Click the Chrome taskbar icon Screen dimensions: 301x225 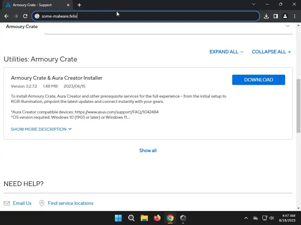pos(170,218)
